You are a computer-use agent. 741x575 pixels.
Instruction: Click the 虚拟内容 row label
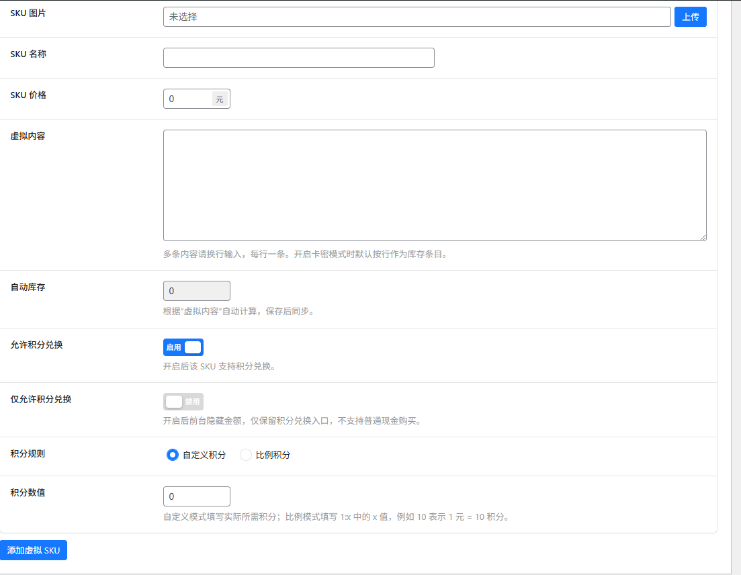[x=28, y=136]
